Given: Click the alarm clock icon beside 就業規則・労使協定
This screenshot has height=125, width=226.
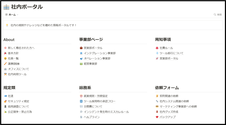Looking at the screenshot, I should tap(81, 96).
